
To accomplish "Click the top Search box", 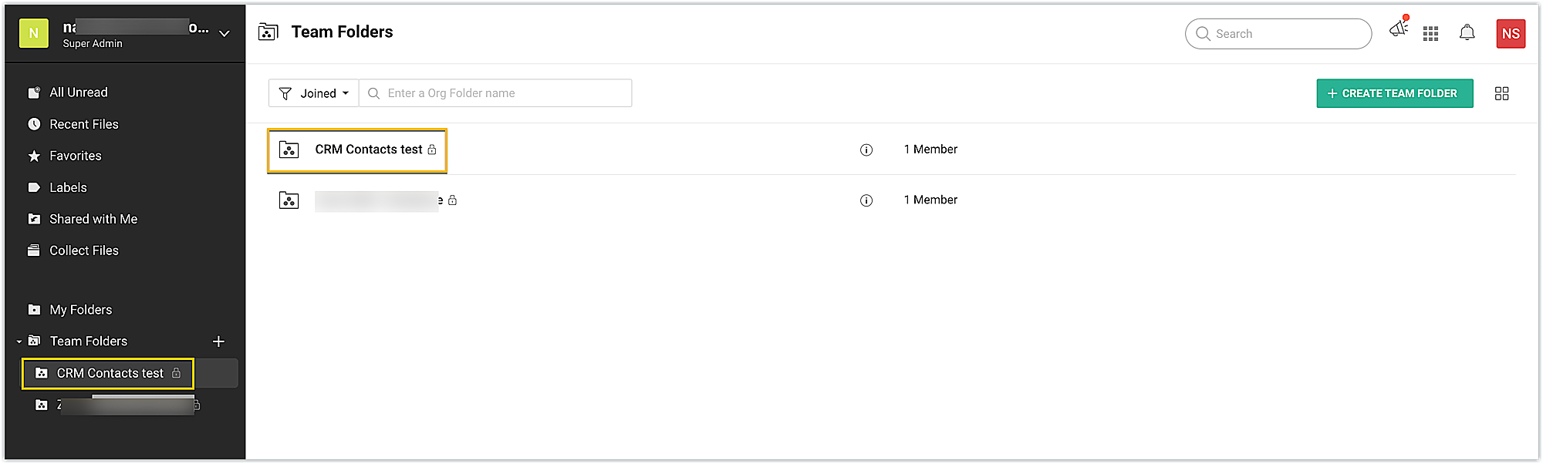I will tap(1278, 34).
